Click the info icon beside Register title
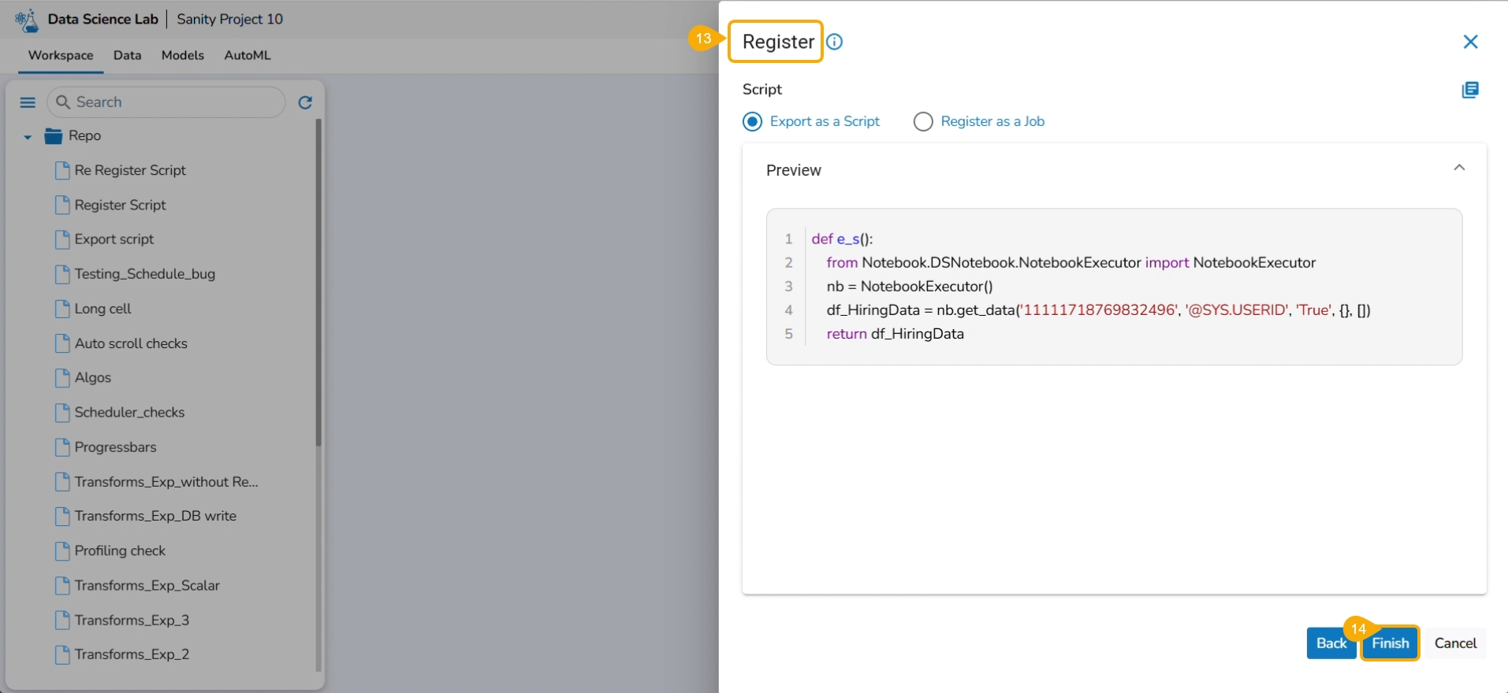The image size is (1508, 693). coord(834,42)
